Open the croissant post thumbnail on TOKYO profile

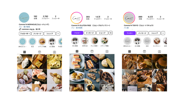point(144,62)
